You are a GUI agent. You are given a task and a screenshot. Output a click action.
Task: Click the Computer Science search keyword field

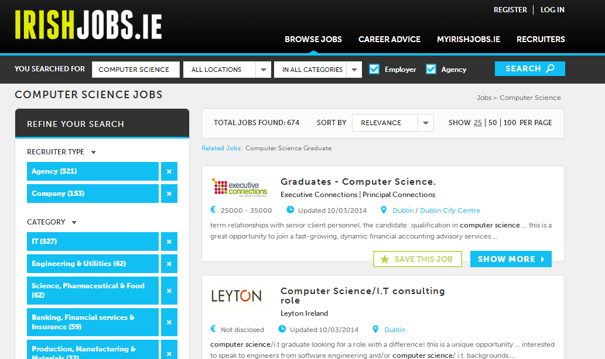(x=136, y=70)
